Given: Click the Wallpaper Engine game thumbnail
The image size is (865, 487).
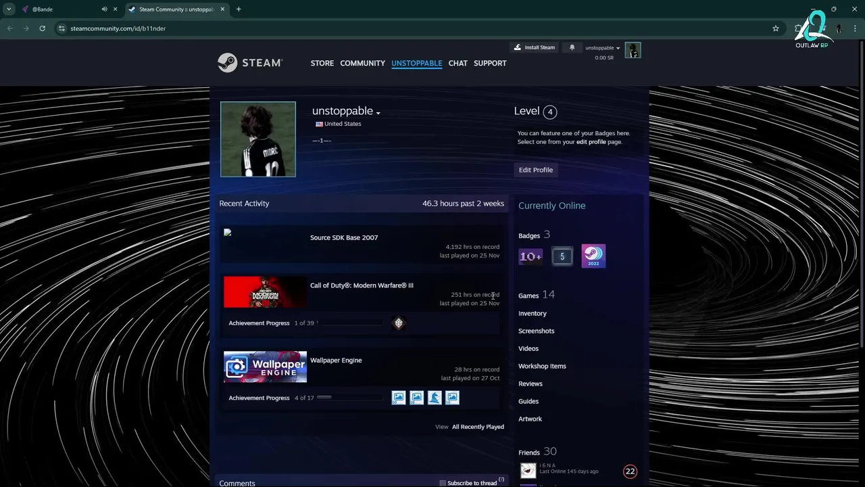Looking at the screenshot, I should pyautogui.click(x=265, y=367).
